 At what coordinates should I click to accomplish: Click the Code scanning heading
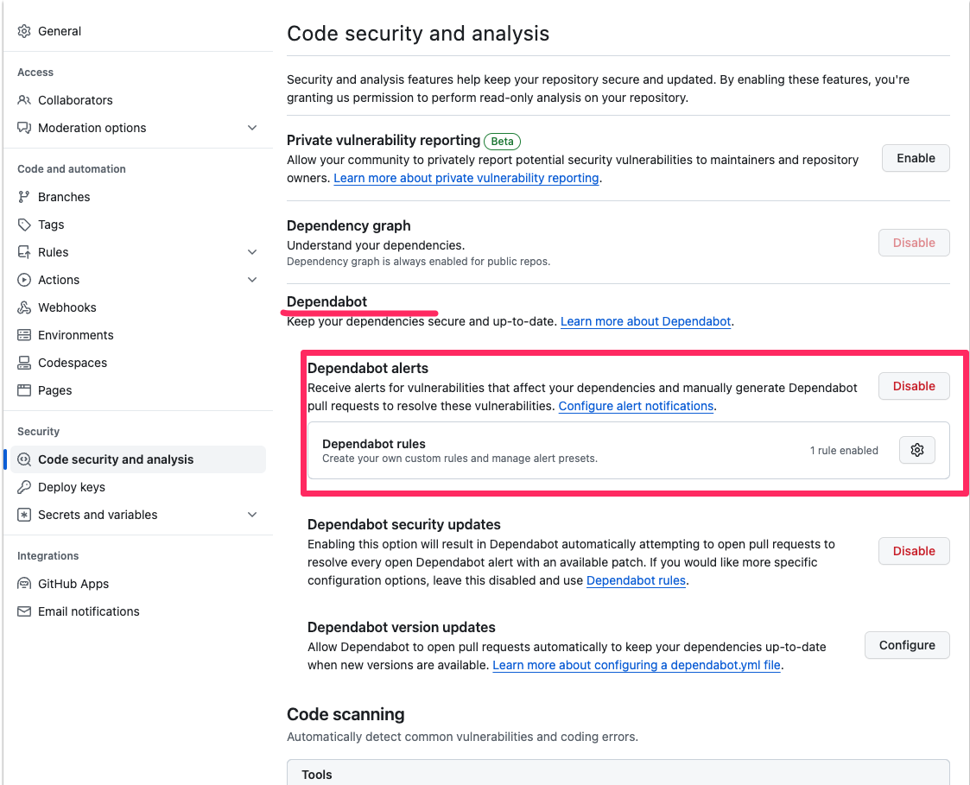coord(346,714)
